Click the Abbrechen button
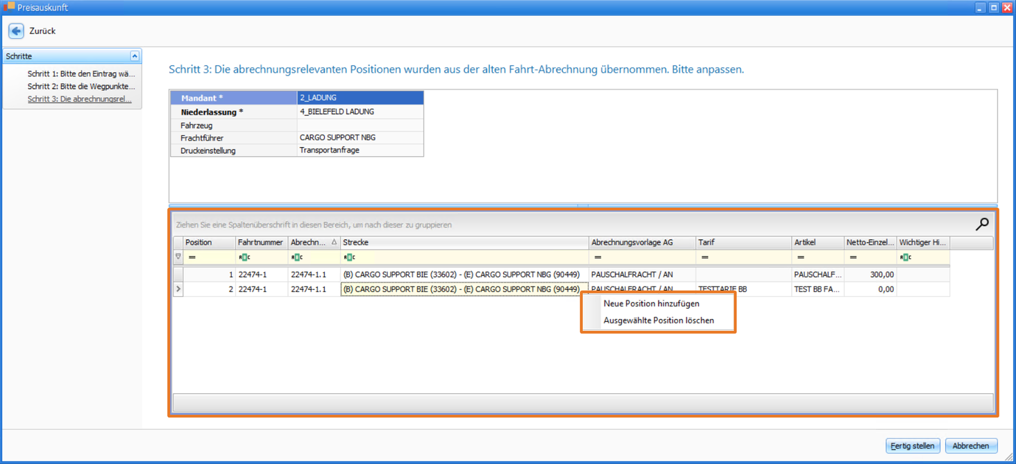 (x=970, y=446)
